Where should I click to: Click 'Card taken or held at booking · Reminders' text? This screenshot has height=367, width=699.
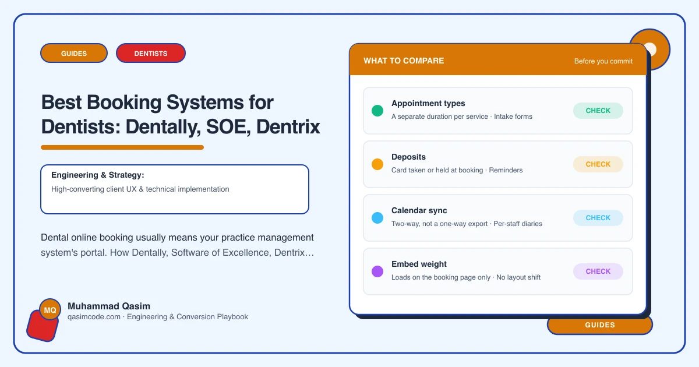tap(457, 170)
